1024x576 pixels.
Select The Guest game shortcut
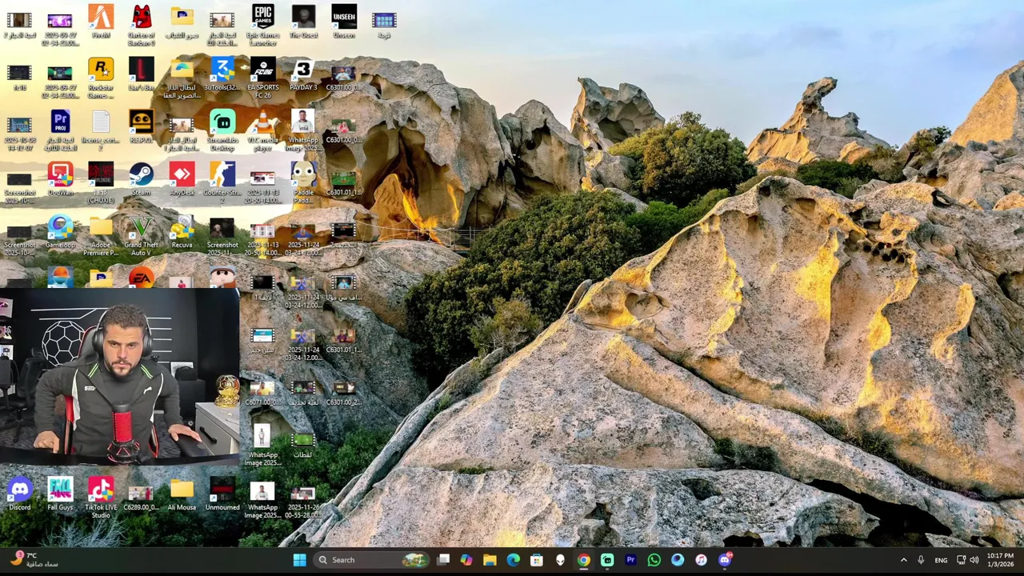click(x=303, y=22)
